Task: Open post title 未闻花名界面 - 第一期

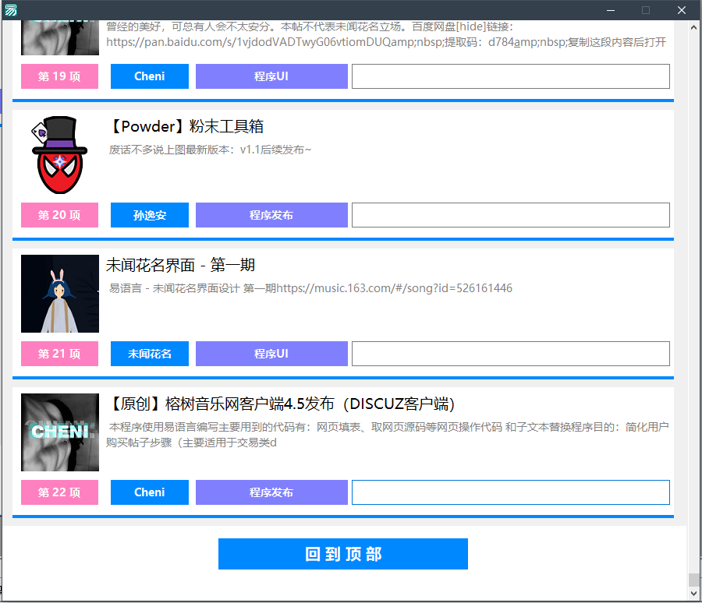Action: point(180,265)
